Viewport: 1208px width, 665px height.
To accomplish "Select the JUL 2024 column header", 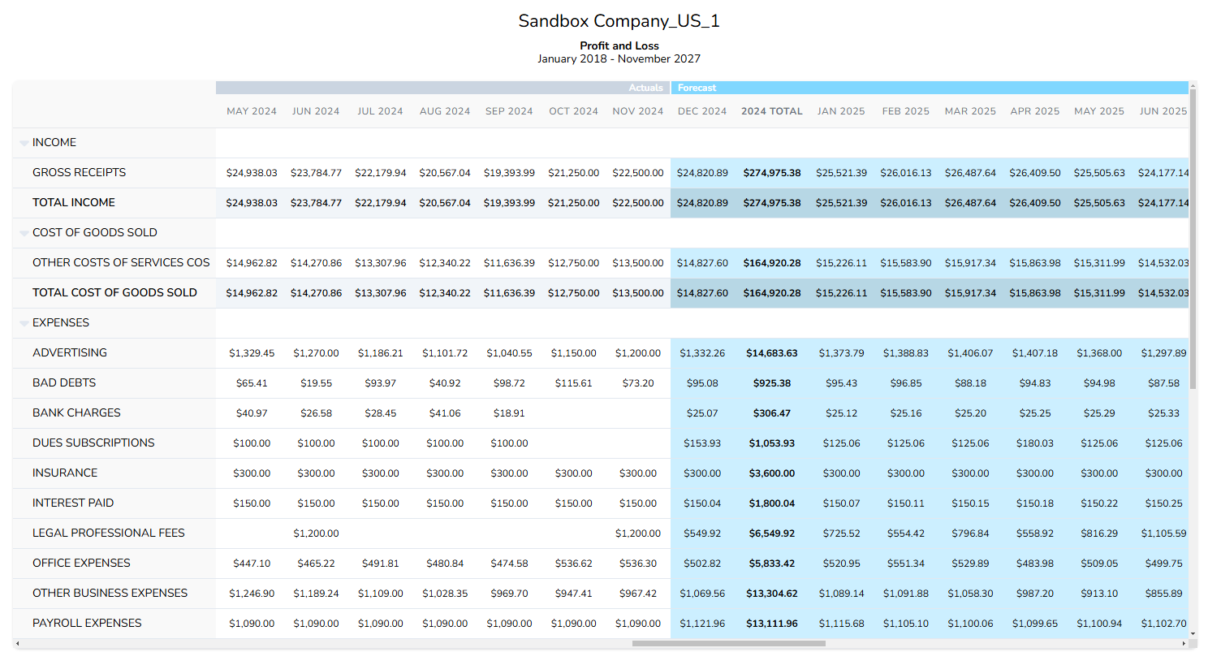I will pyautogui.click(x=380, y=111).
